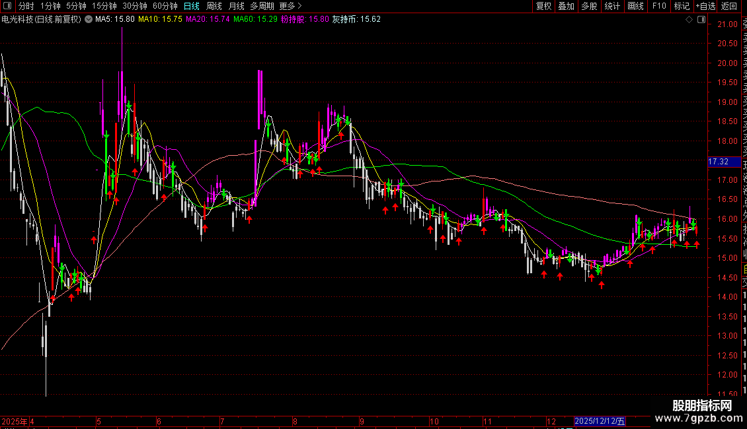Viewport: 747px width, 429px height.
Task: Add stock via +自选 button
Action: 705,6
